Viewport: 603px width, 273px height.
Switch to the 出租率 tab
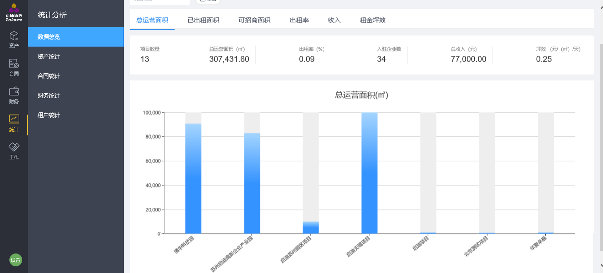click(x=299, y=20)
